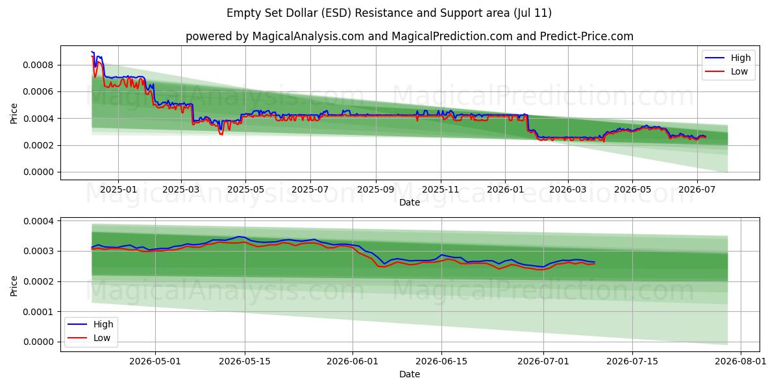Click the '2026-07' tick label on top chart
779x389 pixels.
(697, 190)
